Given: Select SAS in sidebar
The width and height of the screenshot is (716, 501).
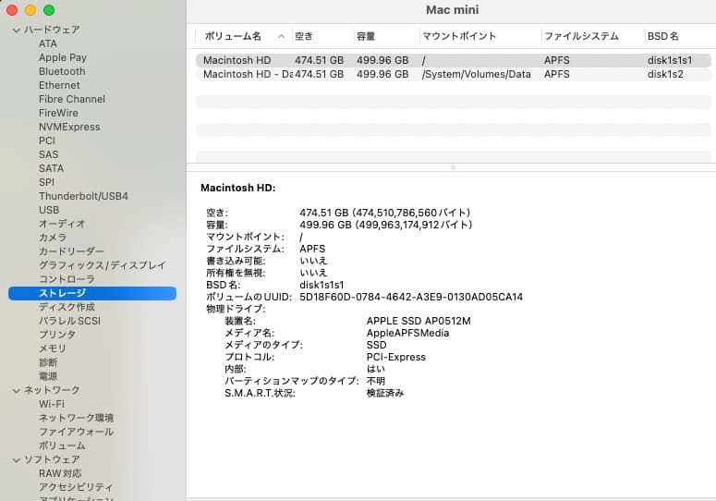Looking at the screenshot, I should [49, 154].
